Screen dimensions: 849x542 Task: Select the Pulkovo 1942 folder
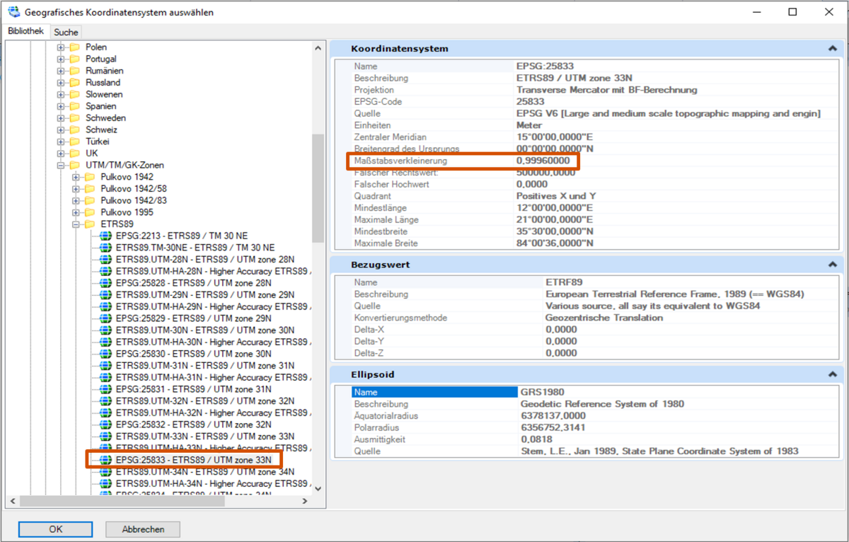[127, 177]
